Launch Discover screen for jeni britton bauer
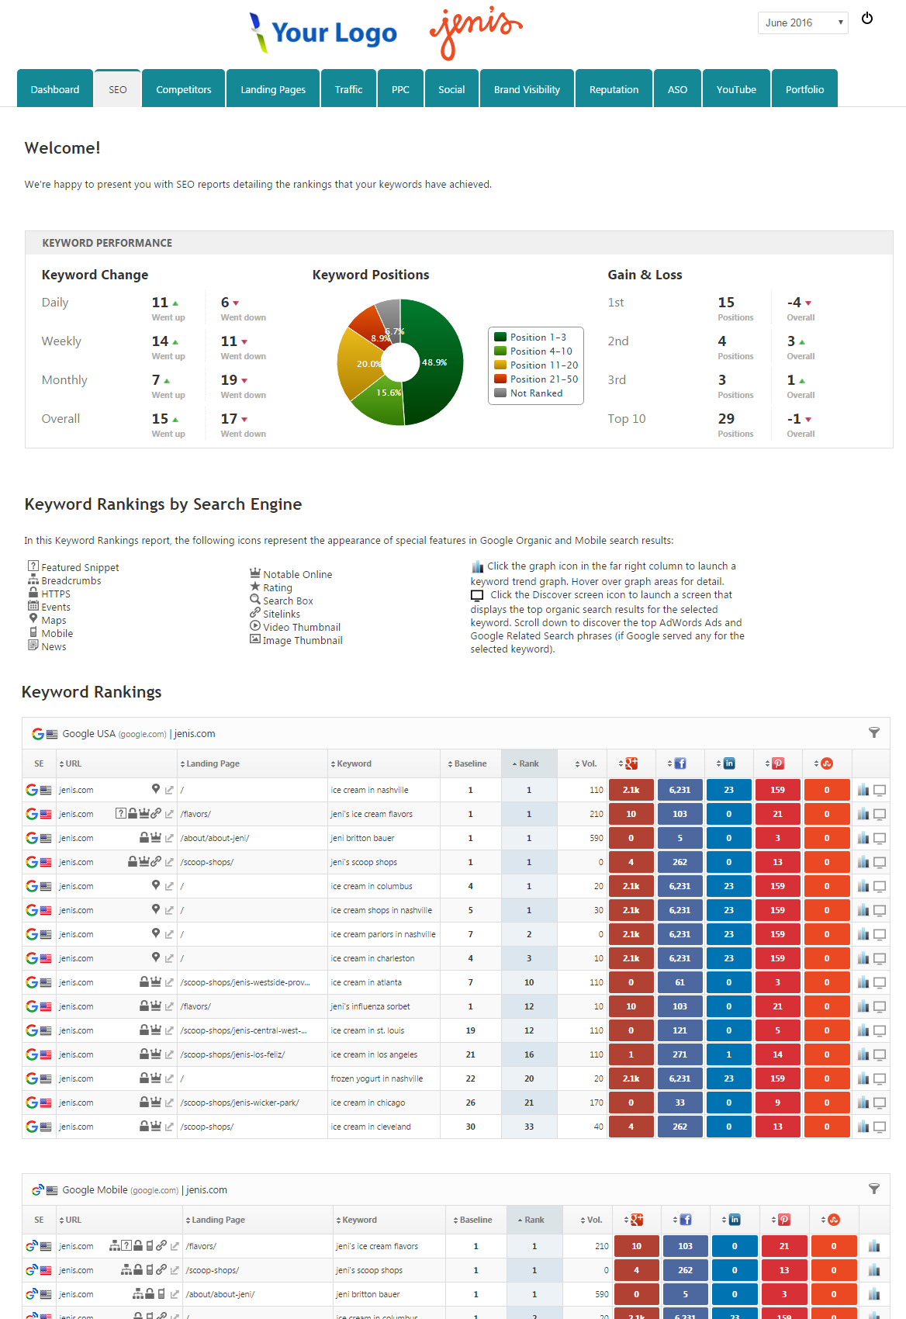Screen dimensions: 906x1319 (880, 838)
